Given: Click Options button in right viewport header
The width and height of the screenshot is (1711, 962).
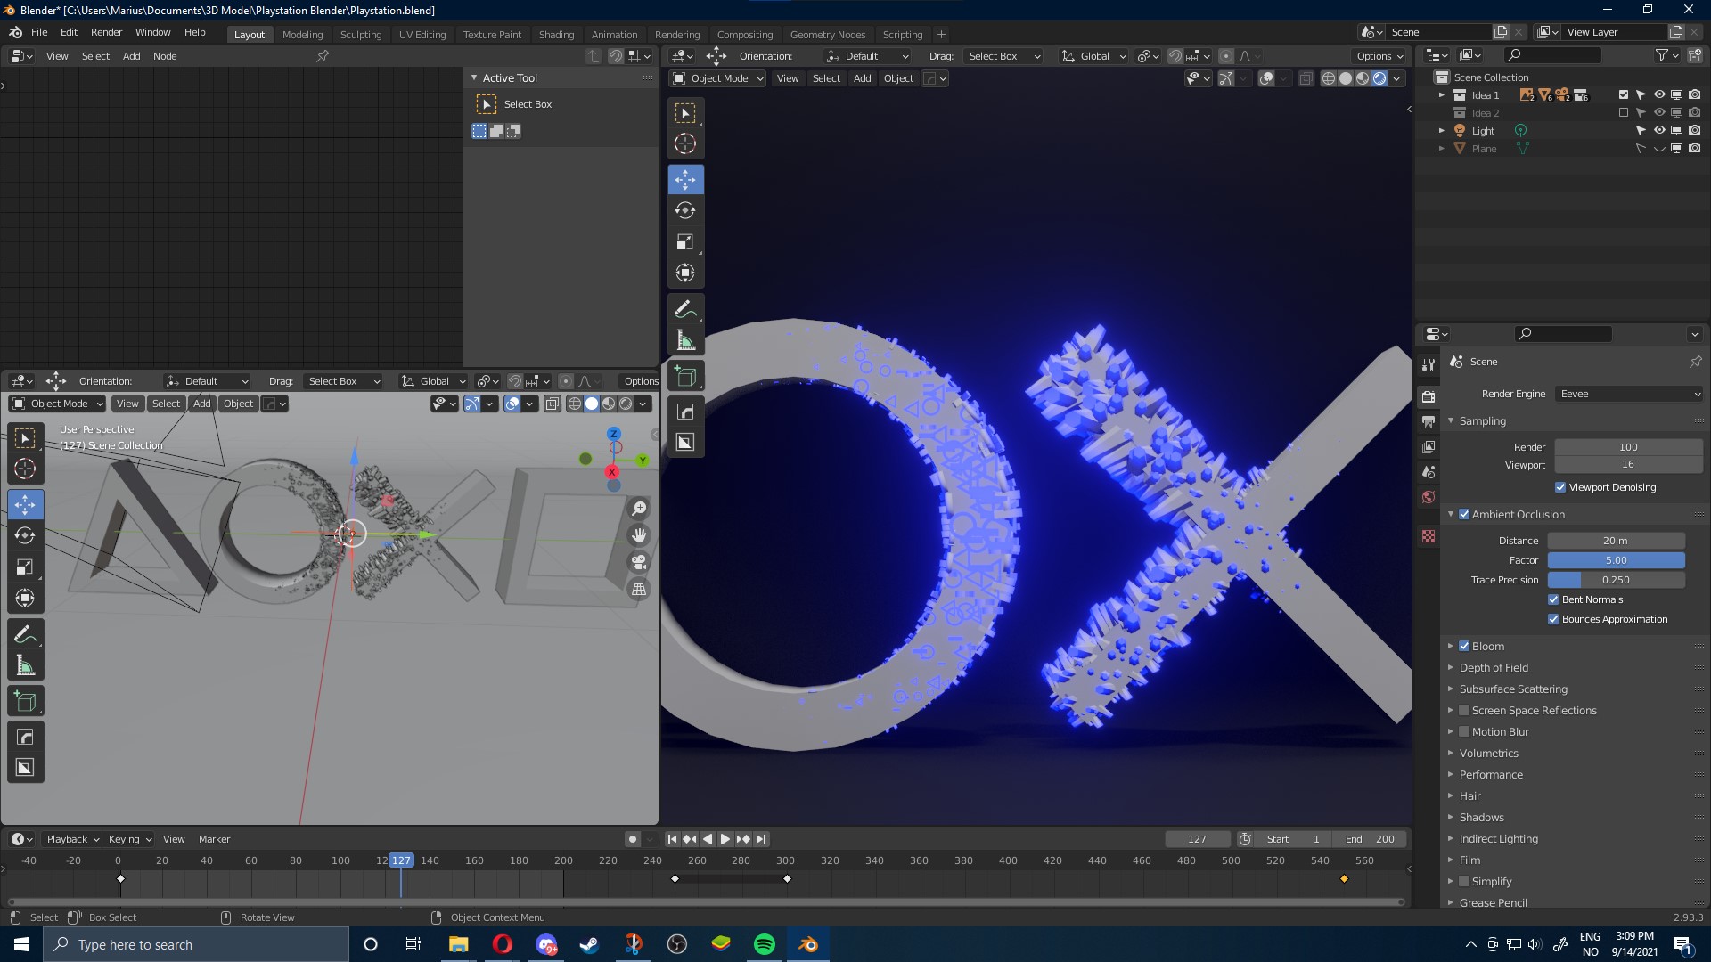Looking at the screenshot, I should (x=1379, y=56).
